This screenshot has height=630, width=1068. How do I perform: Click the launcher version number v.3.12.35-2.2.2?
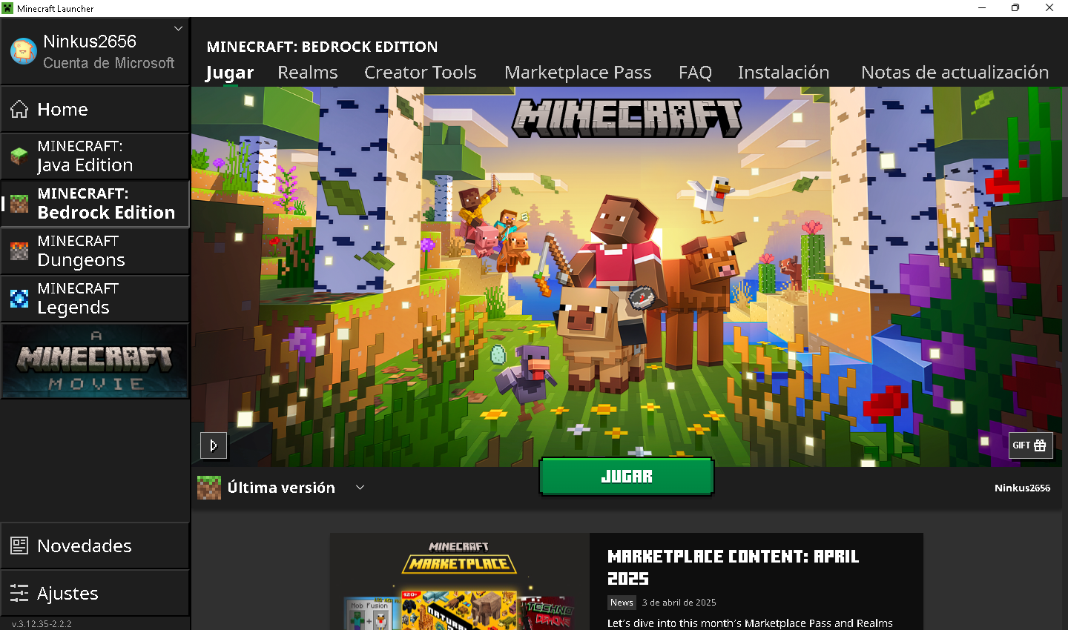click(x=42, y=624)
